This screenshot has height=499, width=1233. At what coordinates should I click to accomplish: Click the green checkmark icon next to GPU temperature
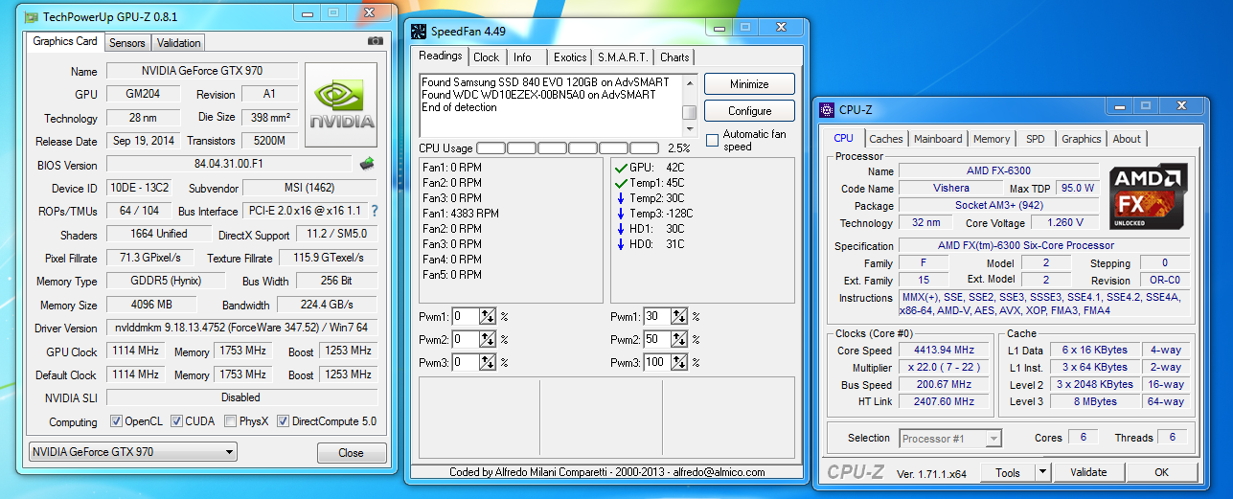coord(621,168)
